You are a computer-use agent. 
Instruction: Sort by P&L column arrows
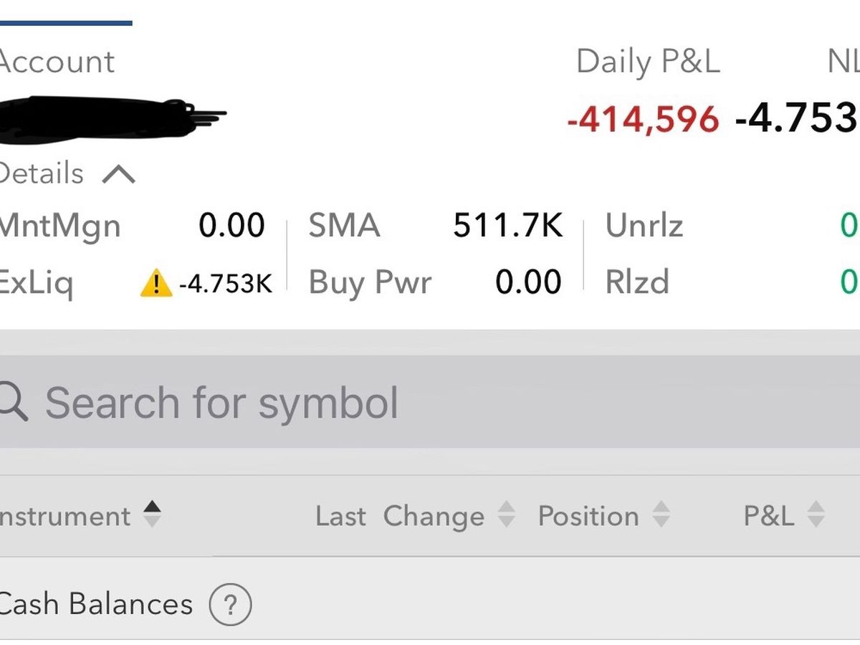click(816, 515)
